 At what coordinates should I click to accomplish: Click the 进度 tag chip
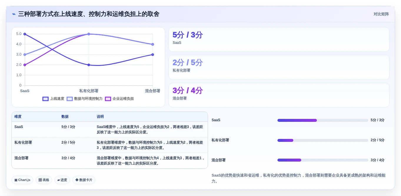pyautogui.click(x=62, y=180)
